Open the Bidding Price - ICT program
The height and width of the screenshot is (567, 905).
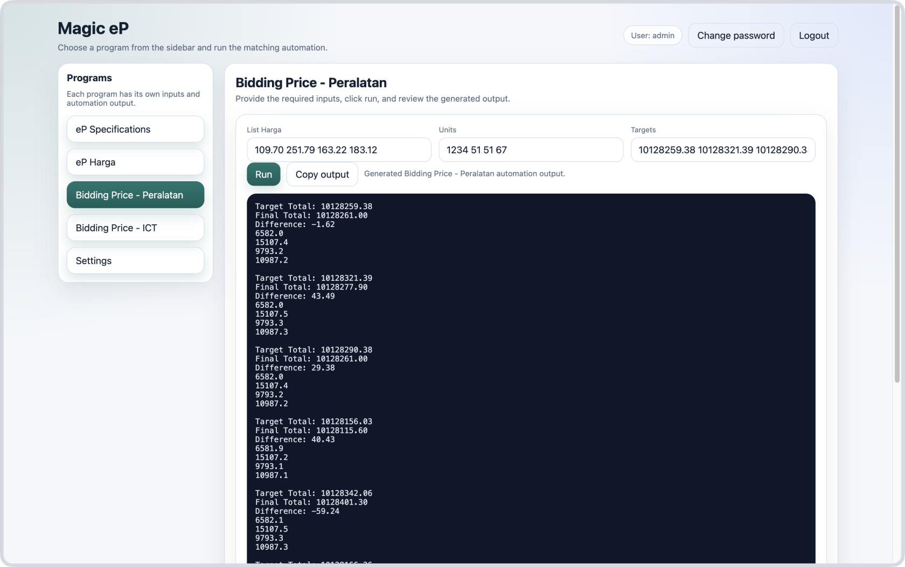click(135, 228)
